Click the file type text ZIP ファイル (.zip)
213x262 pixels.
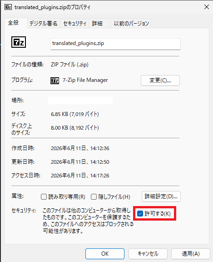tap(69, 65)
